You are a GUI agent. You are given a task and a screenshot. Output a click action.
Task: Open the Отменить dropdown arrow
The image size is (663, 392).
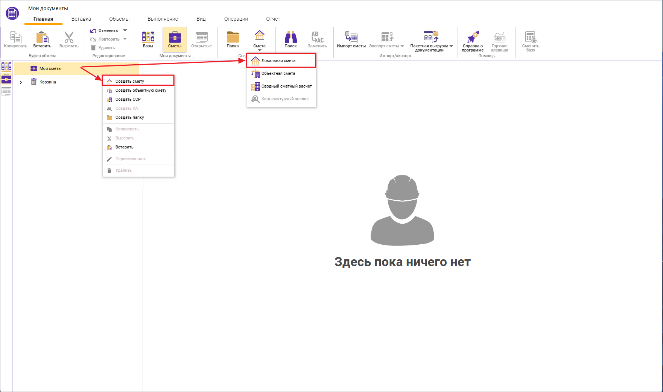(x=126, y=30)
